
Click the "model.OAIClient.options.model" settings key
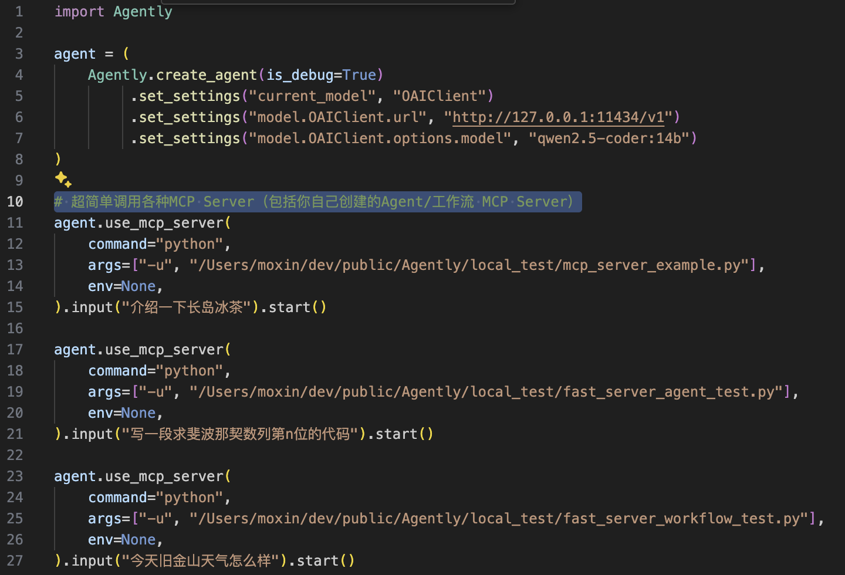coord(380,138)
